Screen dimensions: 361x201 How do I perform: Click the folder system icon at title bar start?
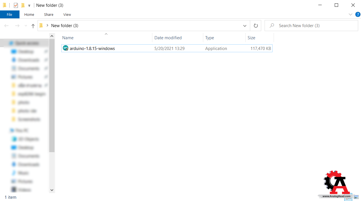click(5, 5)
